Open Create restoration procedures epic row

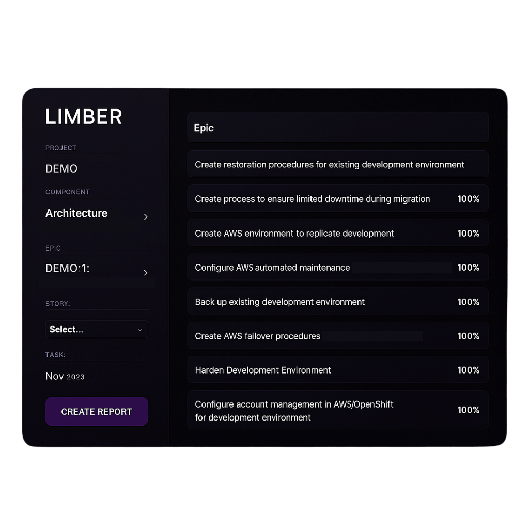pyautogui.click(x=329, y=165)
